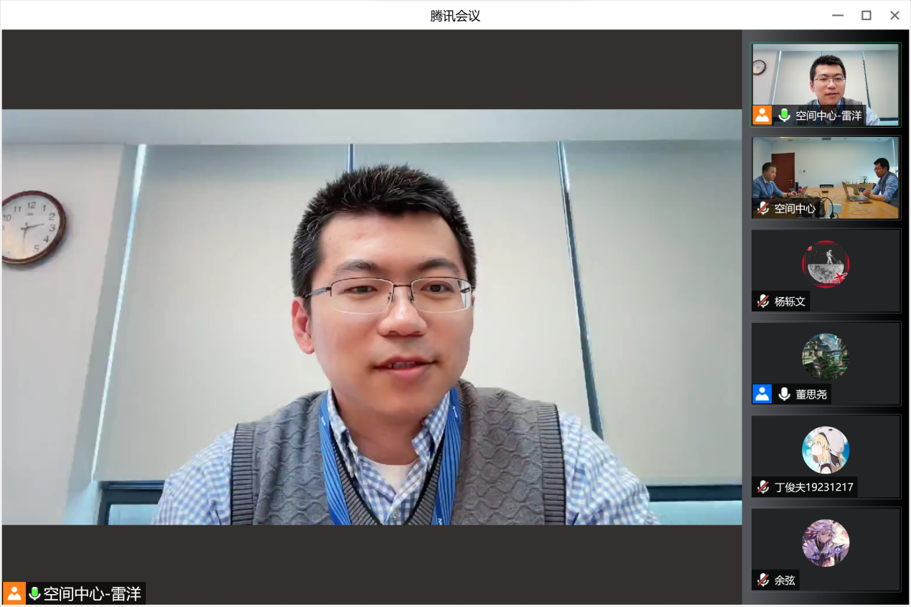Click muted microphone icon next to 余弦
Viewport: 911px width, 607px height.
click(762, 580)
